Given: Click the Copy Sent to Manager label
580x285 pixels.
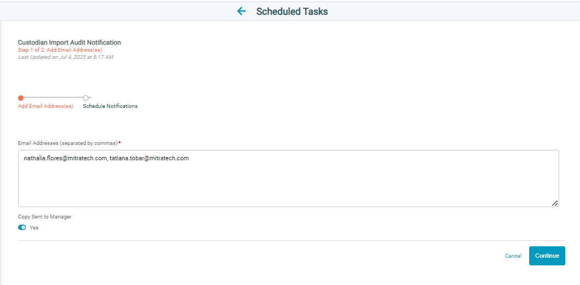Looking at the screenshot, I should click(x=45, y=217).
